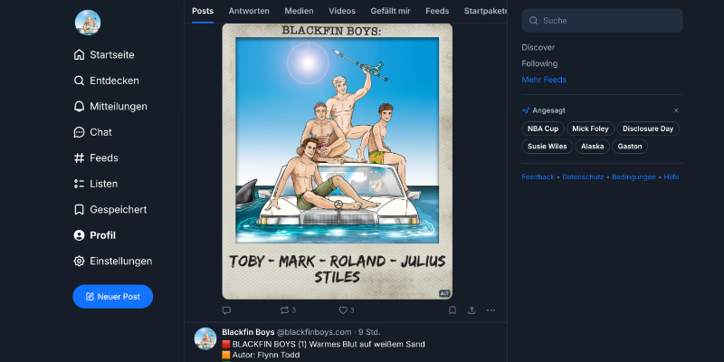Go to Chat in the sidebar
The image size is (724, 362).
tap(100, 132)
